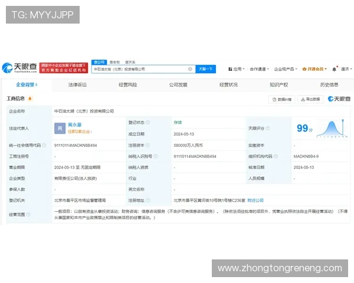Open the 任职2家企业 link
Image resolution: width=354 pixels, height=283 pixels.
(x=80, y=131)
